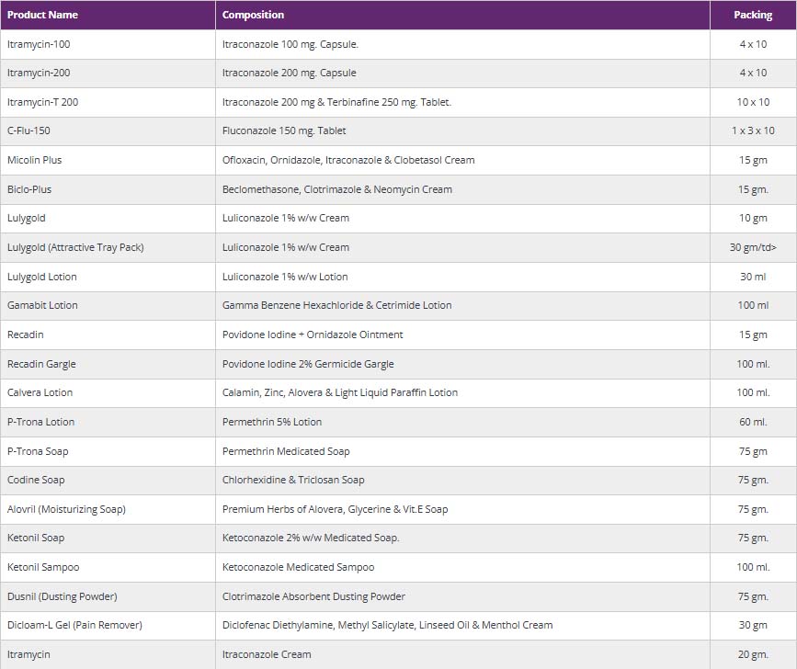Click the 30 gm/td> packing cell
The width and height of the screenshot is (797, 669).
(x=752, y=247)
